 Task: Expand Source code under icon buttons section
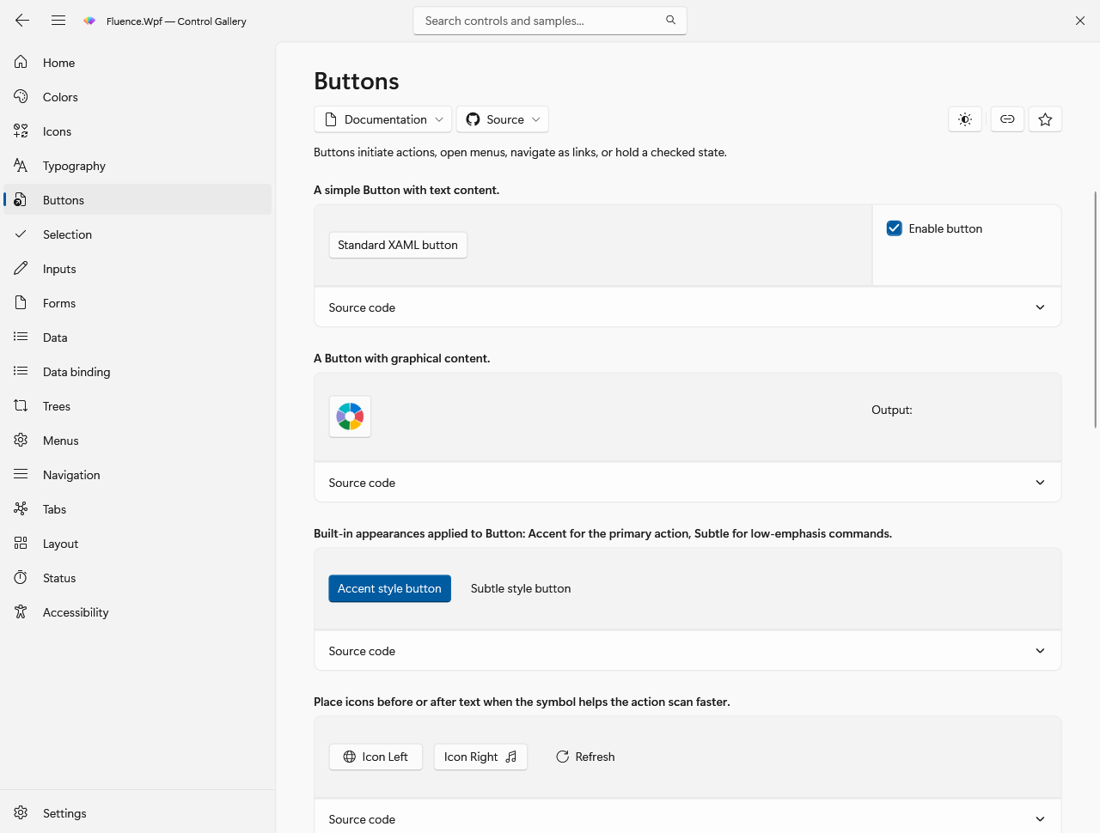point(687,818)
